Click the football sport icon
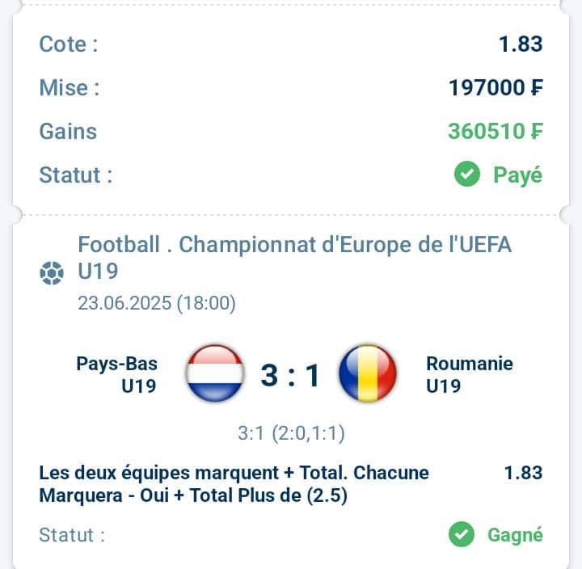Viewport: 582px width, 569px height. [52, 273]
